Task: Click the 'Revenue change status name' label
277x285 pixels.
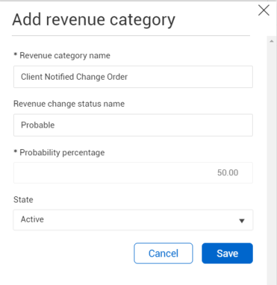Action: tap(69, 104)
